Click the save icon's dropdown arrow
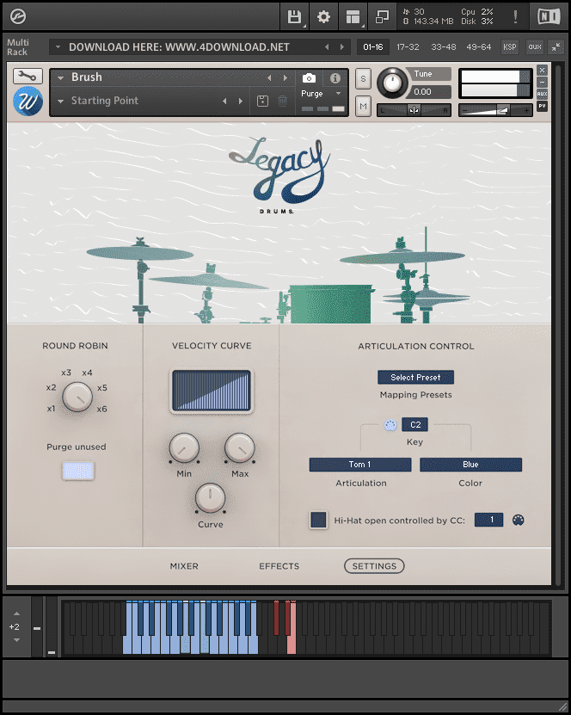 pos(304,26)
